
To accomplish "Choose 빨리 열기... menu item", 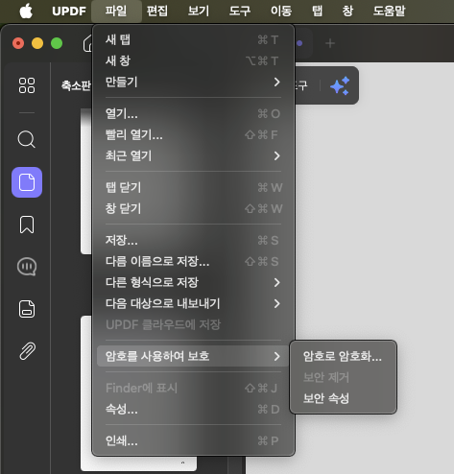I will pyautogui.click(x=193, y=135).
